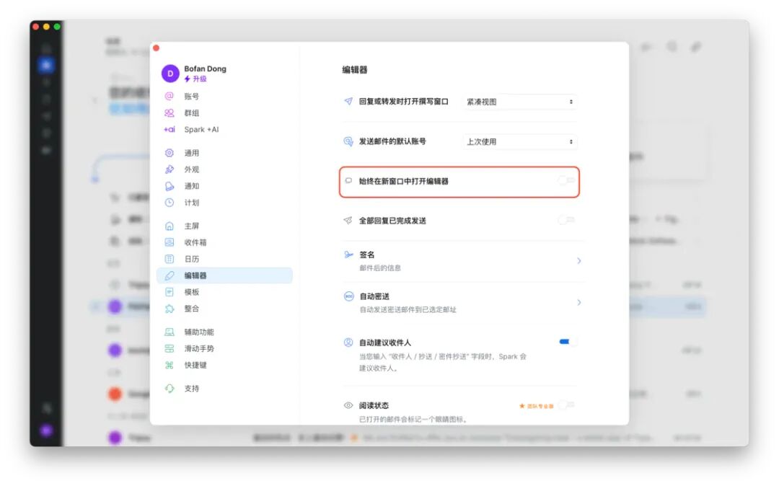Close the settings dialog with red dot

(156, 48)
